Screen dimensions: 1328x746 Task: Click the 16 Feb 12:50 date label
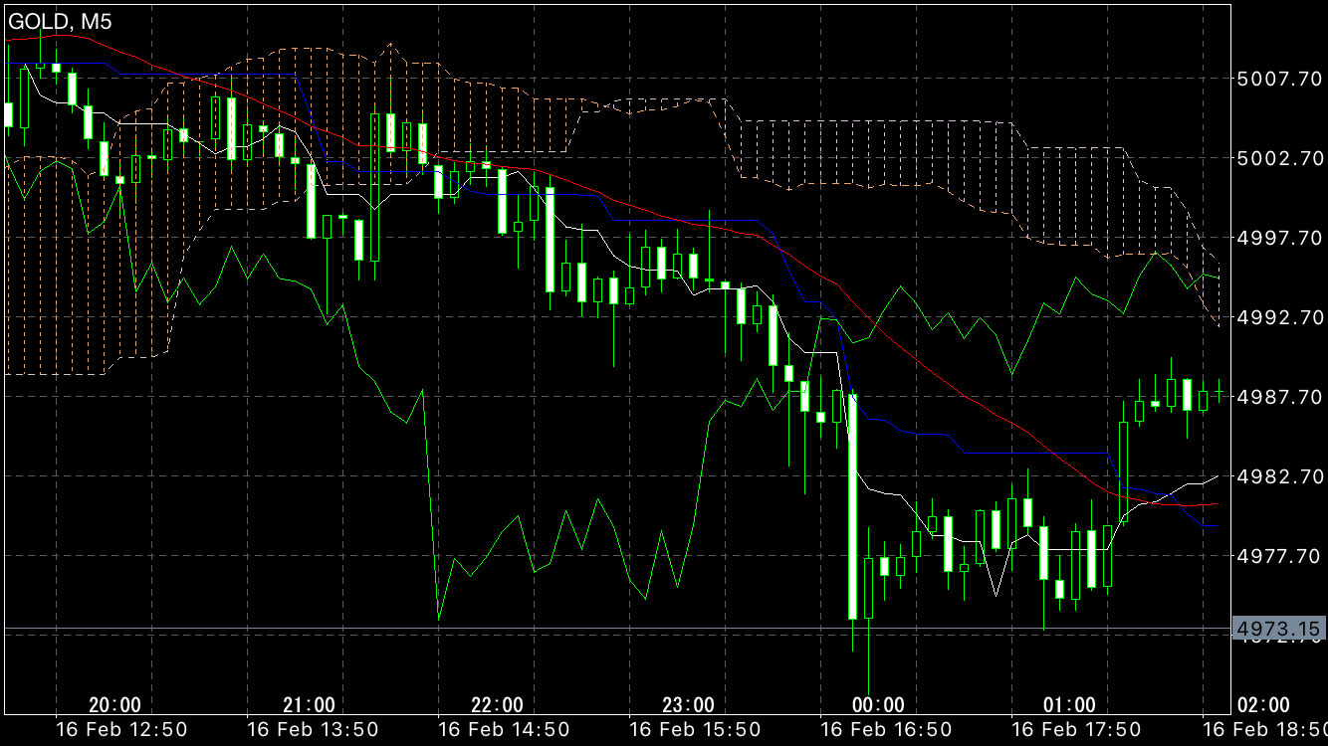click(x=119, y=731)
